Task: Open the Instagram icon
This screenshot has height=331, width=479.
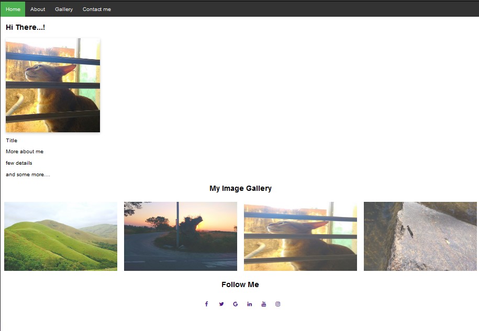Action: [277, 304]
